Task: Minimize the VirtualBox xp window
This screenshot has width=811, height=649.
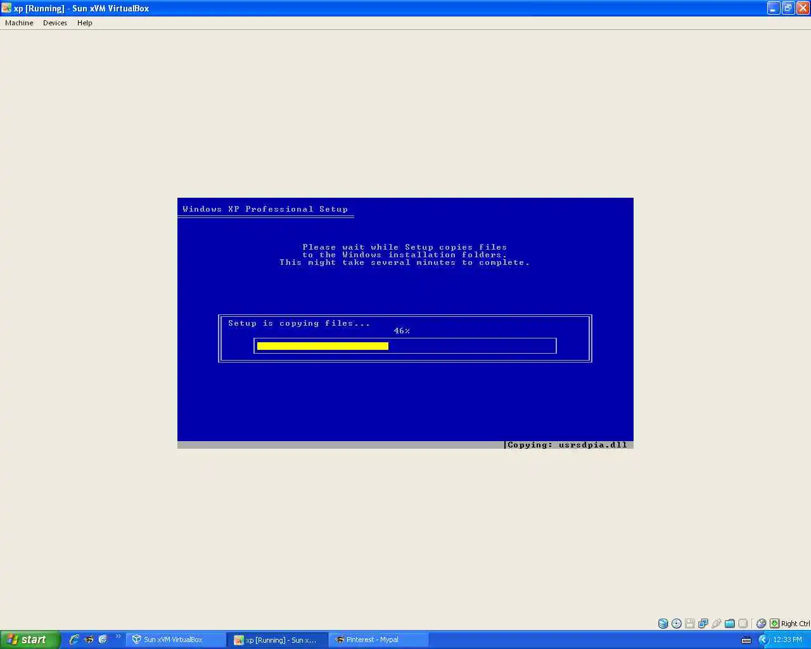Action: pos(774,8)
